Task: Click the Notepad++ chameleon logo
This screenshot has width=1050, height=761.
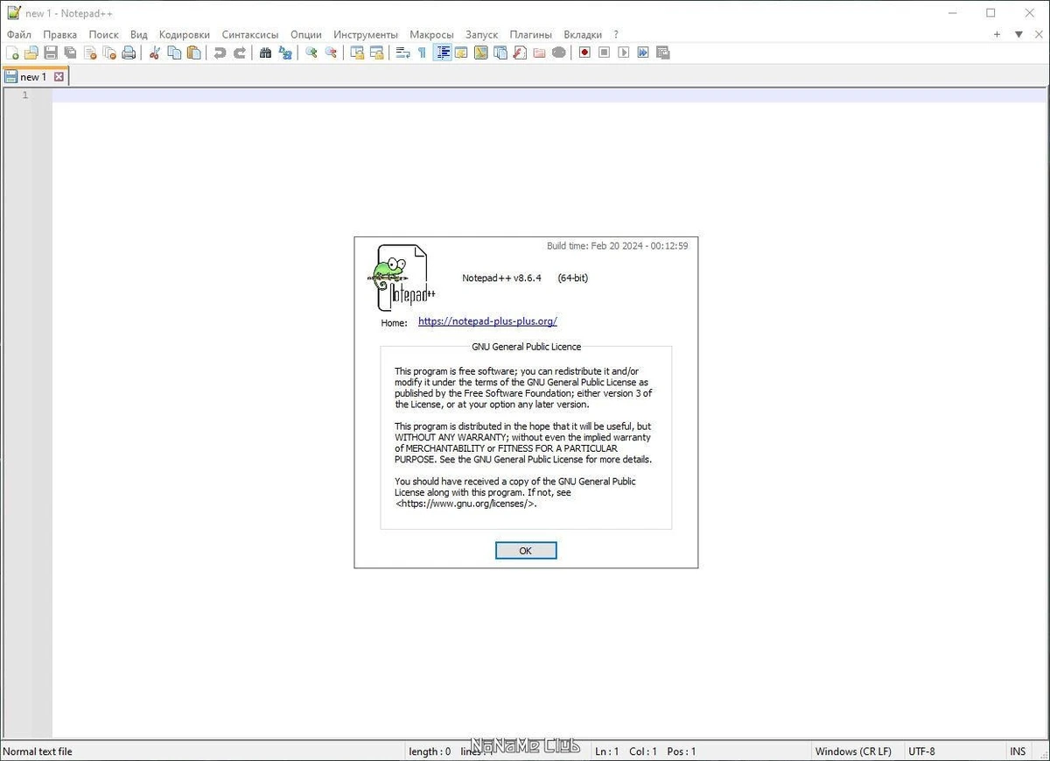Action: pos(401,278)
